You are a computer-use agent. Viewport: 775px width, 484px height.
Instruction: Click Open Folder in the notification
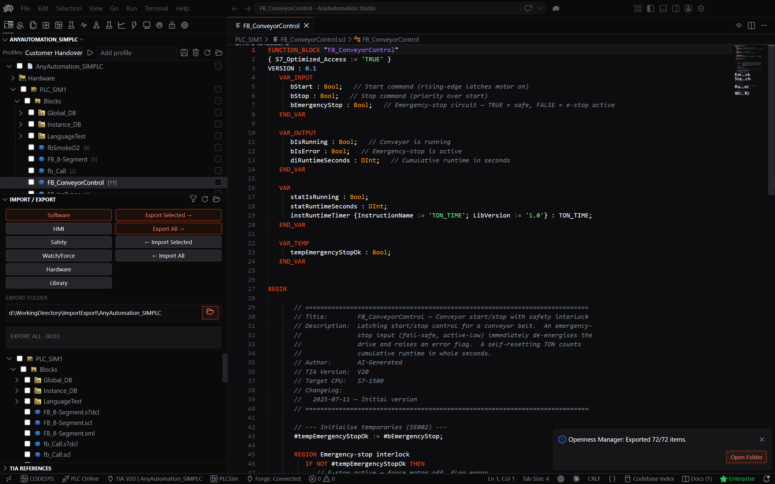746,457
